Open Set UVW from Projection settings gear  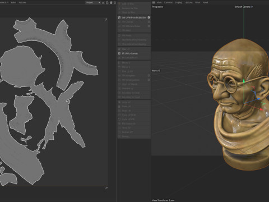[149, 17]
